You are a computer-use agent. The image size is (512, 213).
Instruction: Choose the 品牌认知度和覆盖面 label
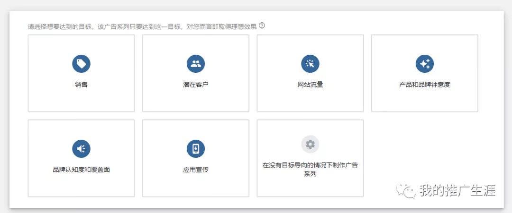81,170
